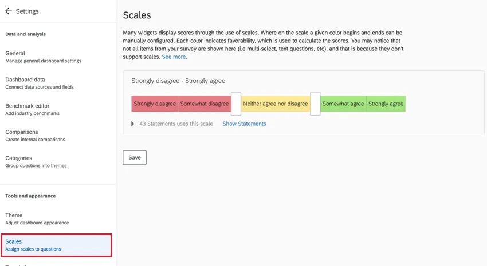This screenshot has height=266, width=487.
Task: Click the green Somewhat agree segment
Action: coord(343,104)
